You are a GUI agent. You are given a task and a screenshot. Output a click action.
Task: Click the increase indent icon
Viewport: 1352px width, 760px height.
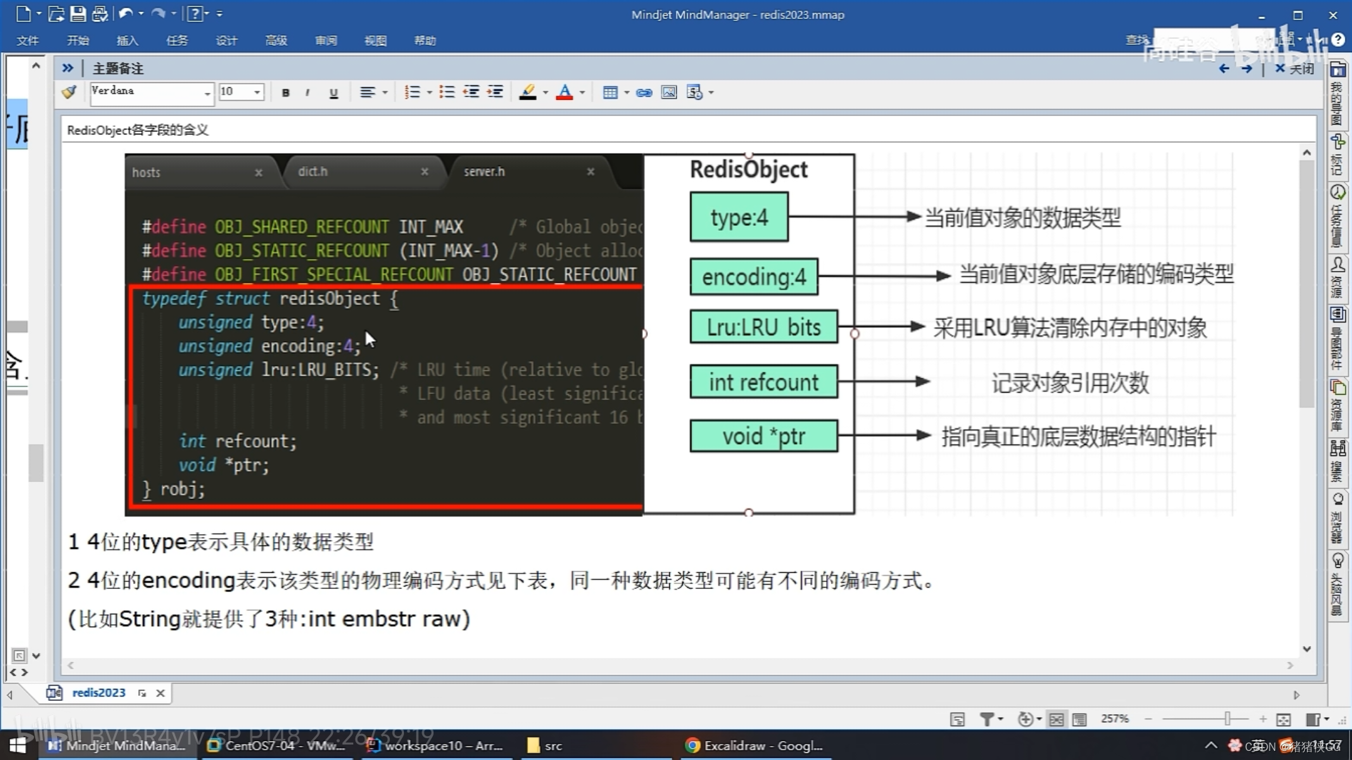[x=495, y=92]
